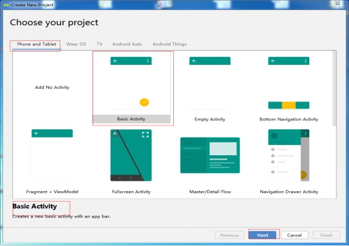349x246 pixels.
Task: Switch to the Phone and Tablet tab
Action: (37, 44)
